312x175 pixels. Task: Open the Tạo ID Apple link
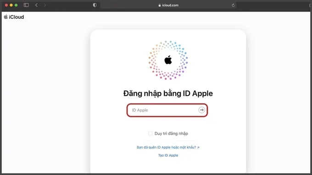168,155
